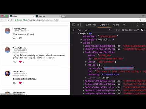Screen dimensions: 146x109
Task: Click the tweet text "It can be difficult at times."
Action: pyautogui.click(x=24, y=79)
